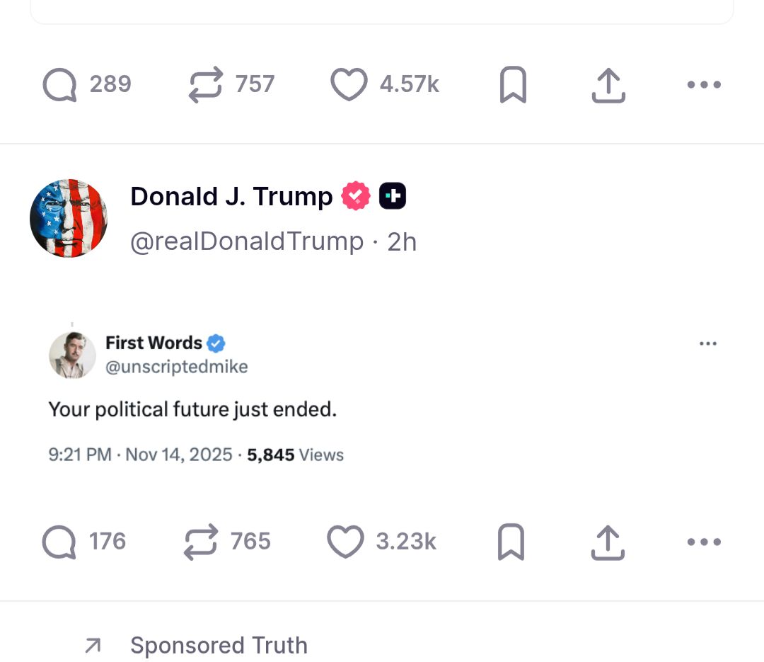Click the red verified badge
764x662 pixels.
click(356, 196)
